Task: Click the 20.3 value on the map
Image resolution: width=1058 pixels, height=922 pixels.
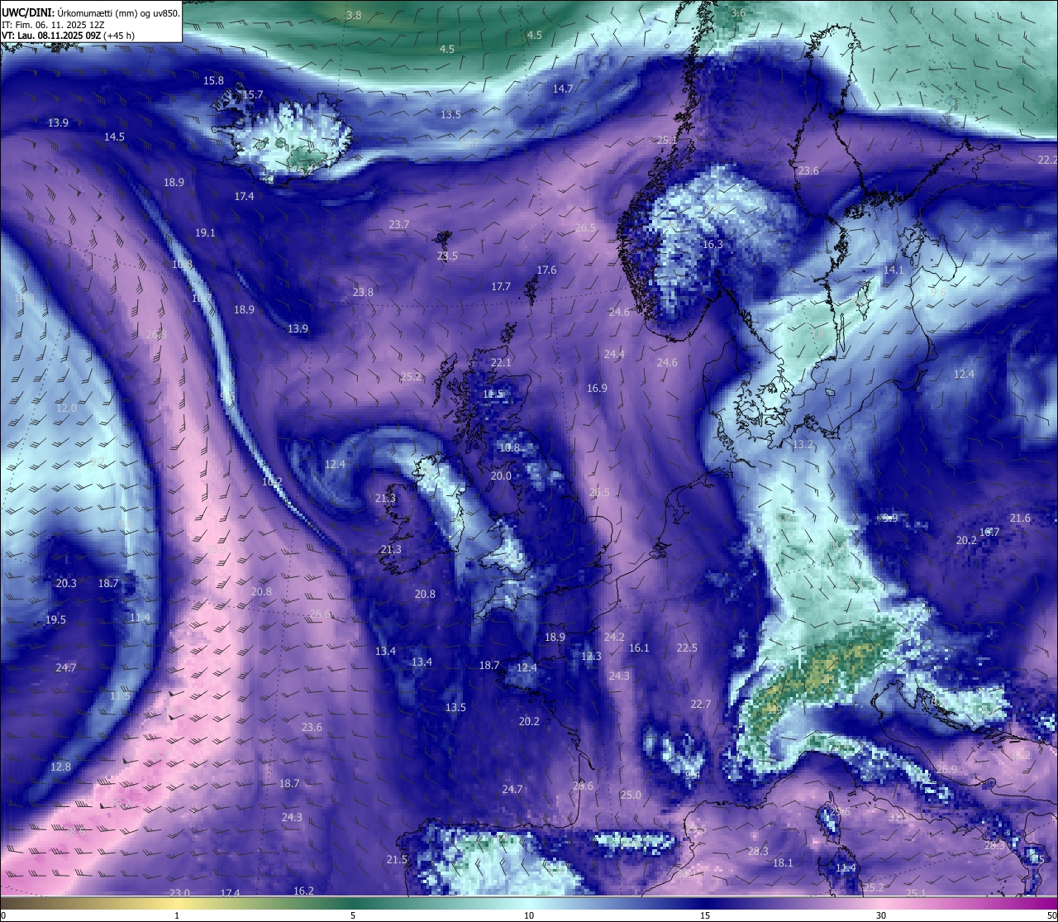Action: 66,584
